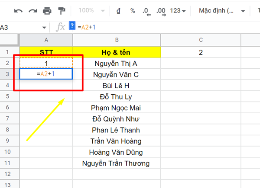The width and height of the screenshot is (260, 188).
Task: Click the cell Đỗ Thu Ly
Action: click(x=117, y=96)
